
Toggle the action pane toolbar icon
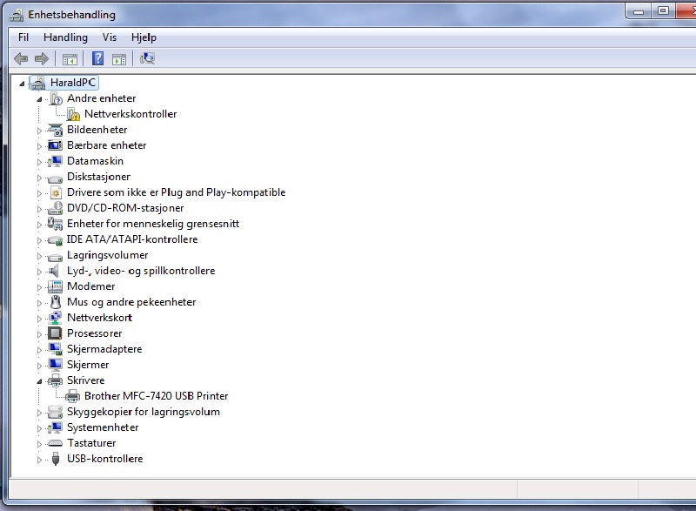pyautogui.click(x=119, y=58)
